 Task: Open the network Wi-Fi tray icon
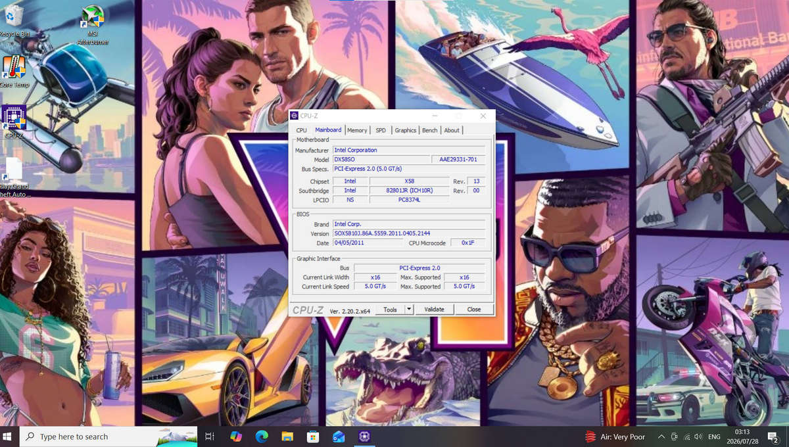[x=687, y=436]
